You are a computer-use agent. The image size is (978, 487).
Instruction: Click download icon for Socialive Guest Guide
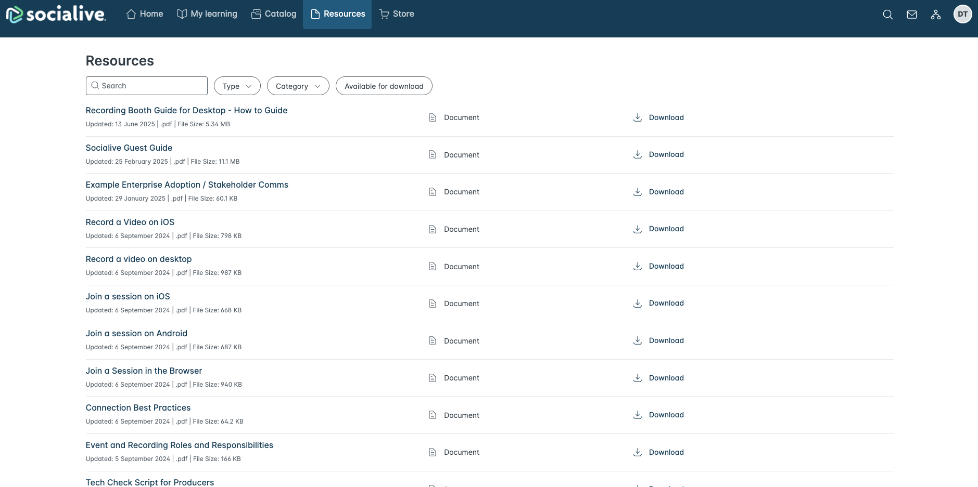638,154
